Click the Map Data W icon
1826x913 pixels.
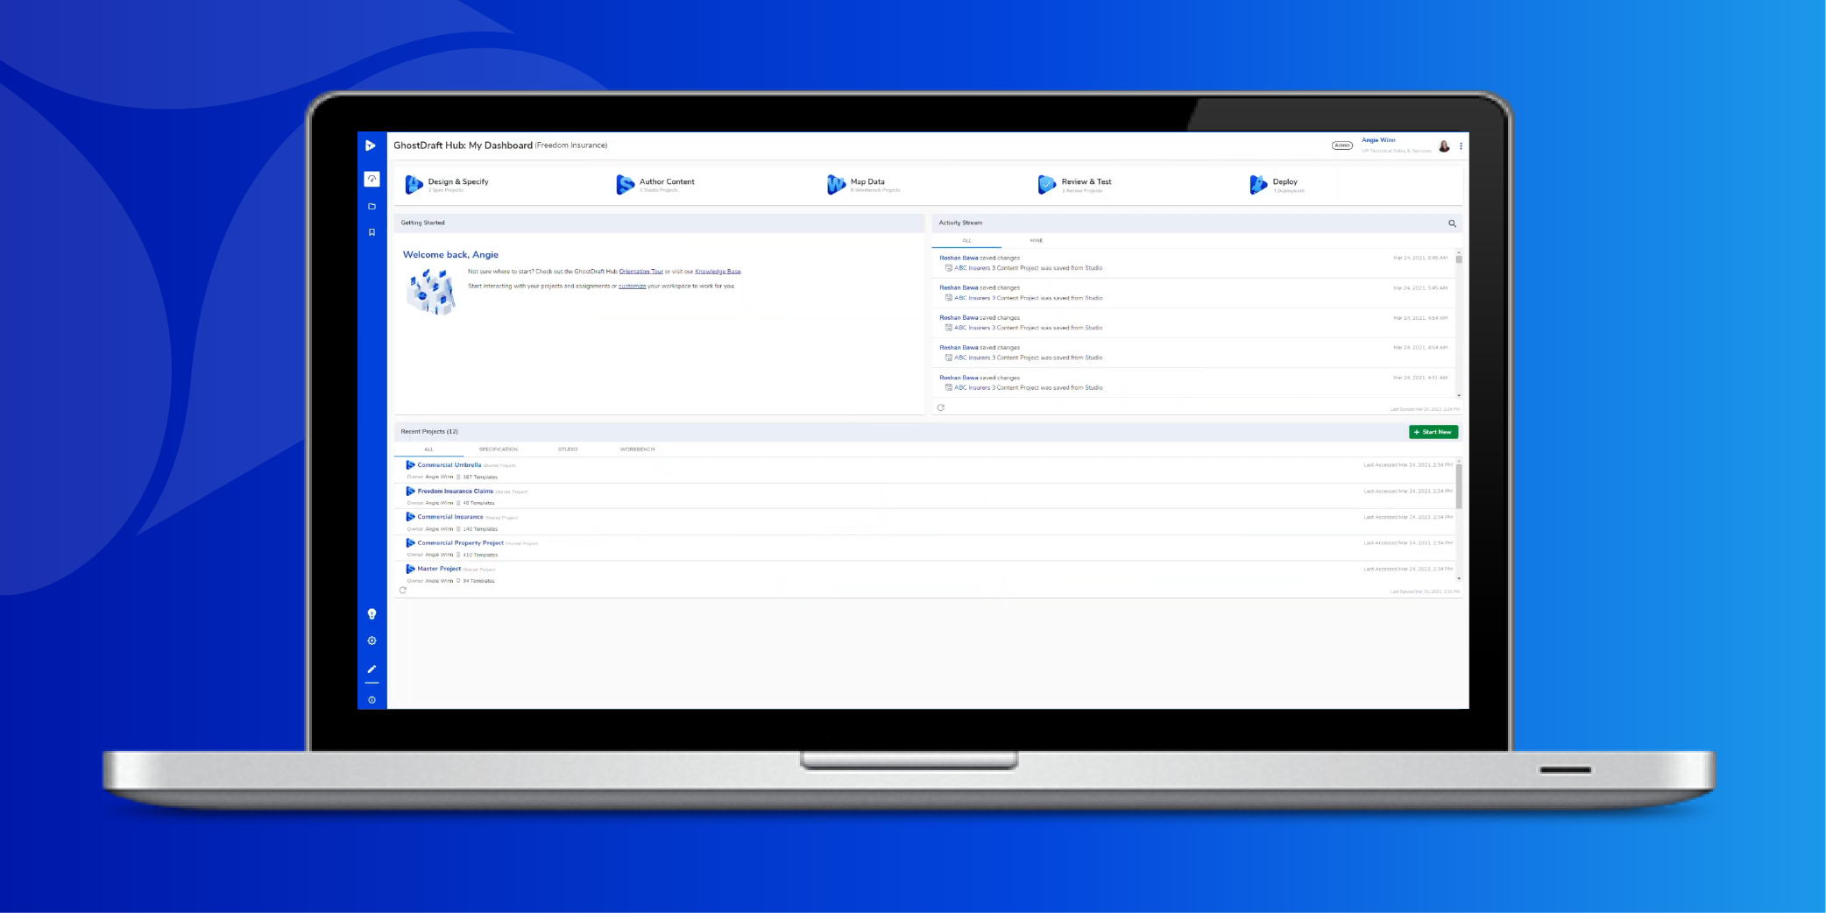[x=836, y=184]
